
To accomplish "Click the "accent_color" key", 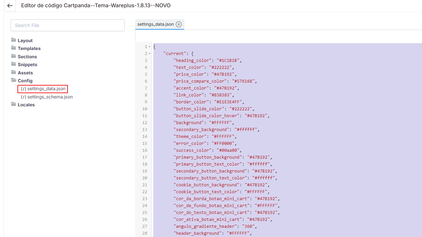I will (191, 88).
